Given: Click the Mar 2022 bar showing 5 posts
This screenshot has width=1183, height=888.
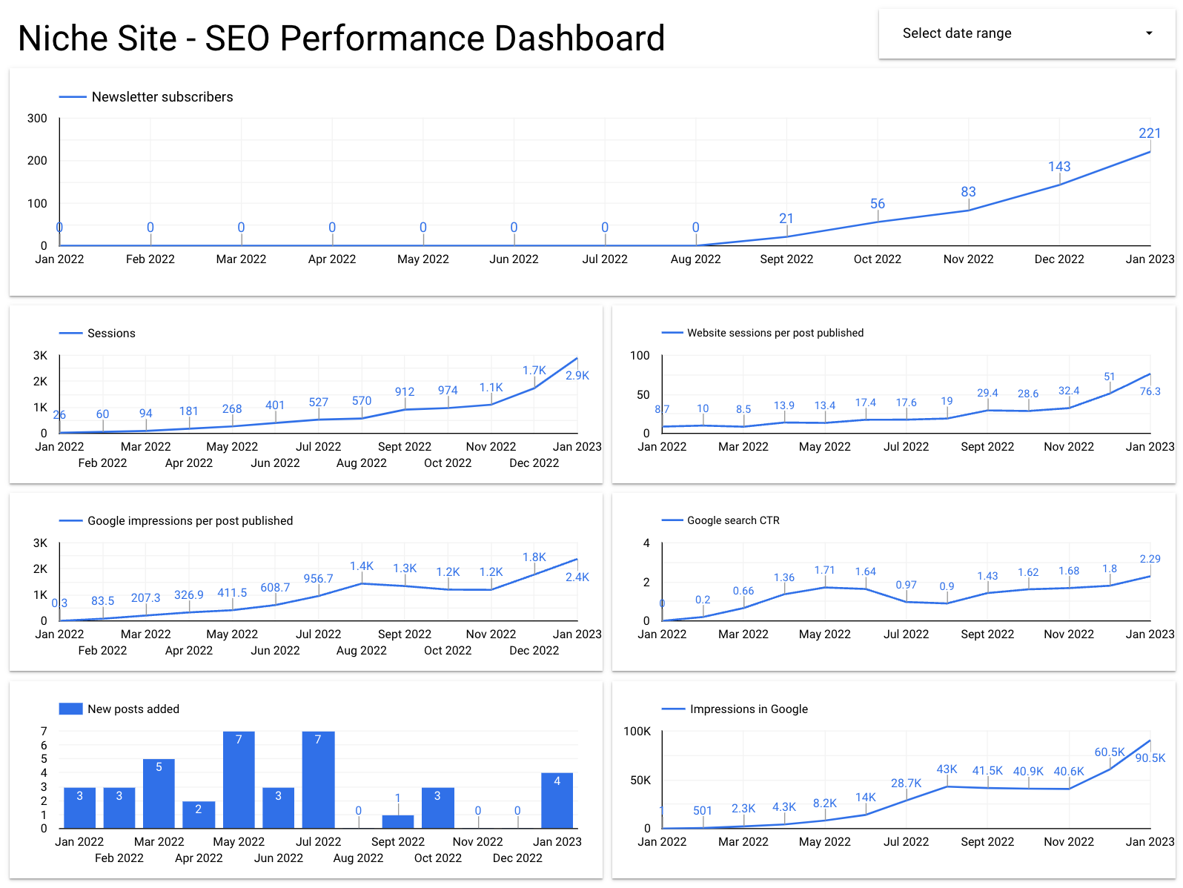Looking at the screenshot, I should [159, 794].
